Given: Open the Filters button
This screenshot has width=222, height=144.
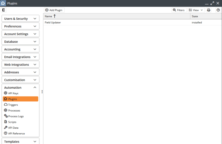Looking at the screenshot, I should tap(179, 10).
